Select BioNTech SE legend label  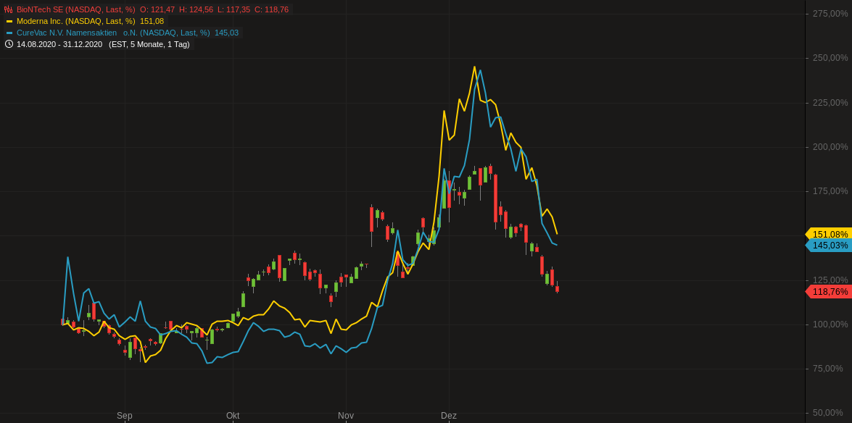pos(75,9)
